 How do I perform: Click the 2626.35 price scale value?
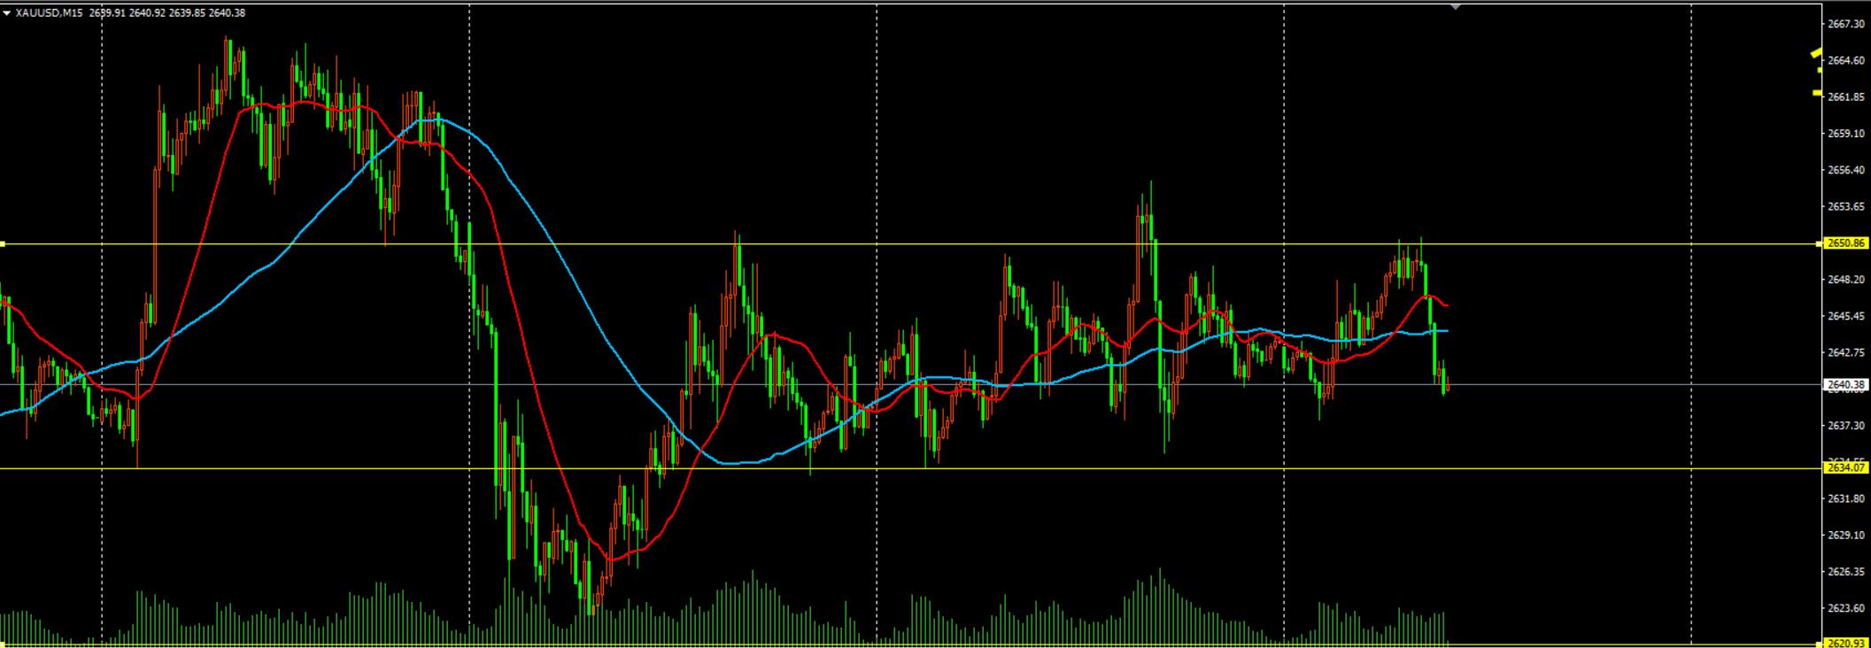pyautogui.click(x=1846, y=572)
